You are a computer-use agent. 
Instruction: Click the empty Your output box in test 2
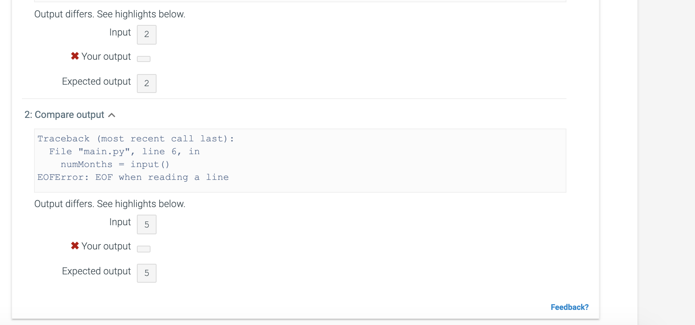[x=144, y=249]
